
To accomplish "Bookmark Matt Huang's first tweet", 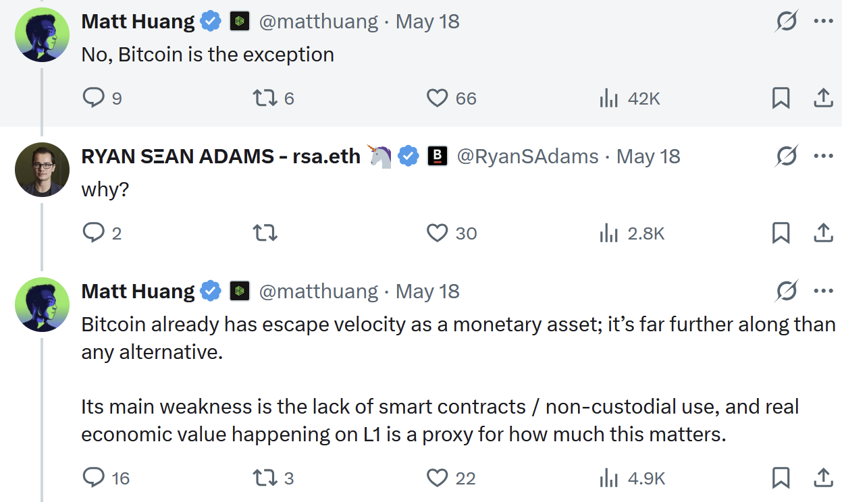I will [x=781, y=99].
